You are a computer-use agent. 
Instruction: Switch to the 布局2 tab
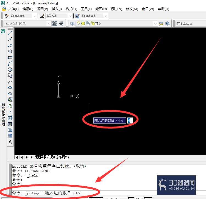63,157
